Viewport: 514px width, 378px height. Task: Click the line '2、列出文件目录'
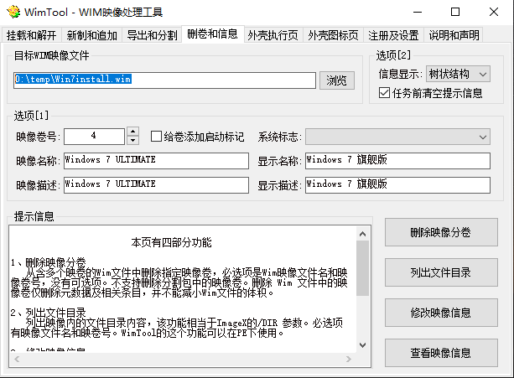tap(48, 313)
